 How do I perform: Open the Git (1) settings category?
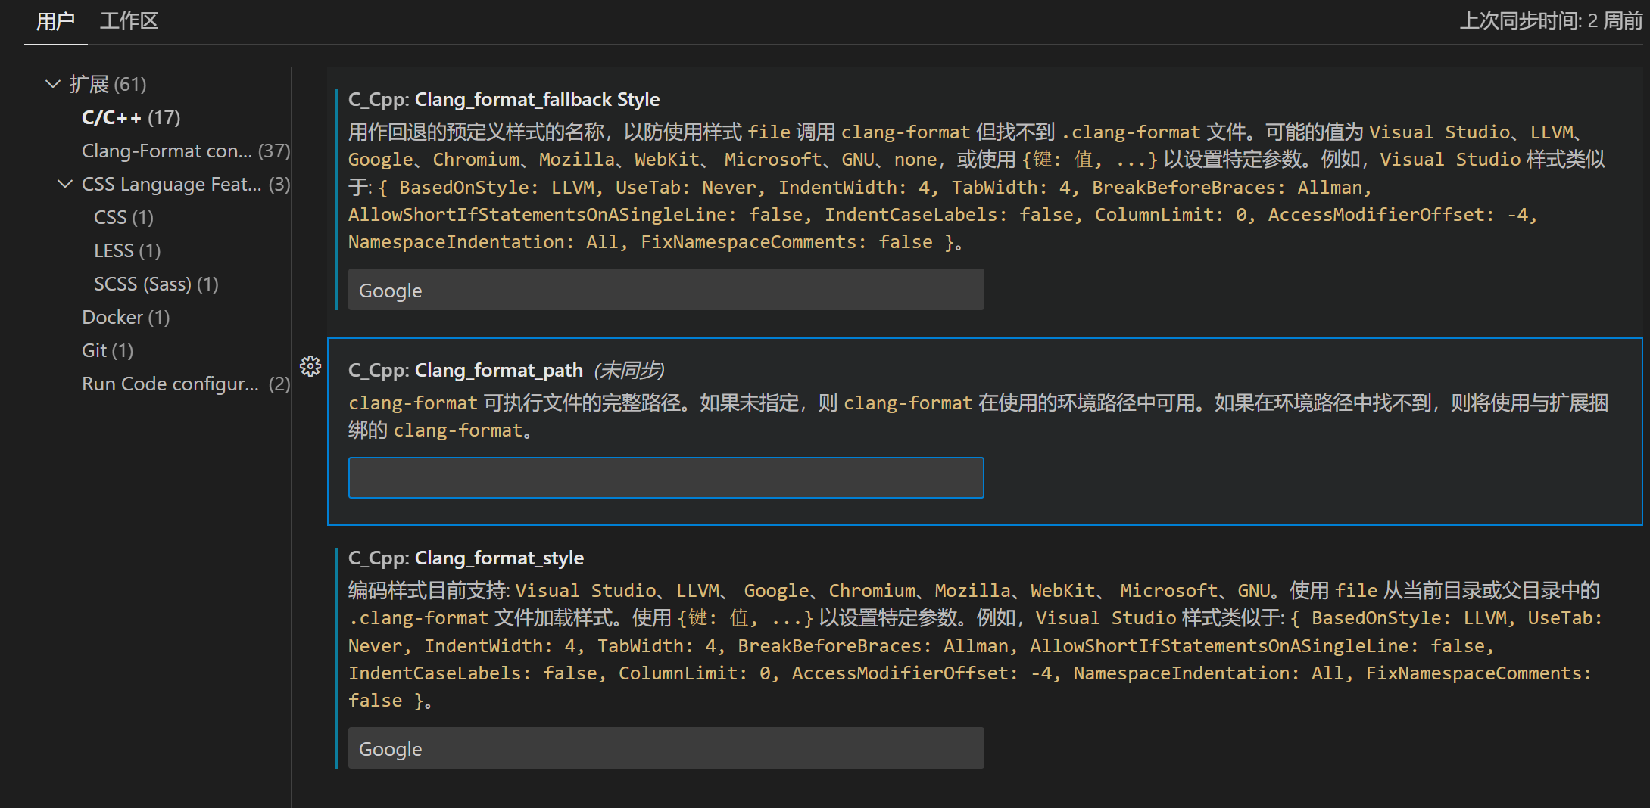107,350
